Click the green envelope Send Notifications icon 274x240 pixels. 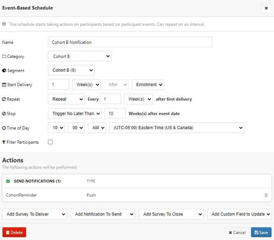8,181
